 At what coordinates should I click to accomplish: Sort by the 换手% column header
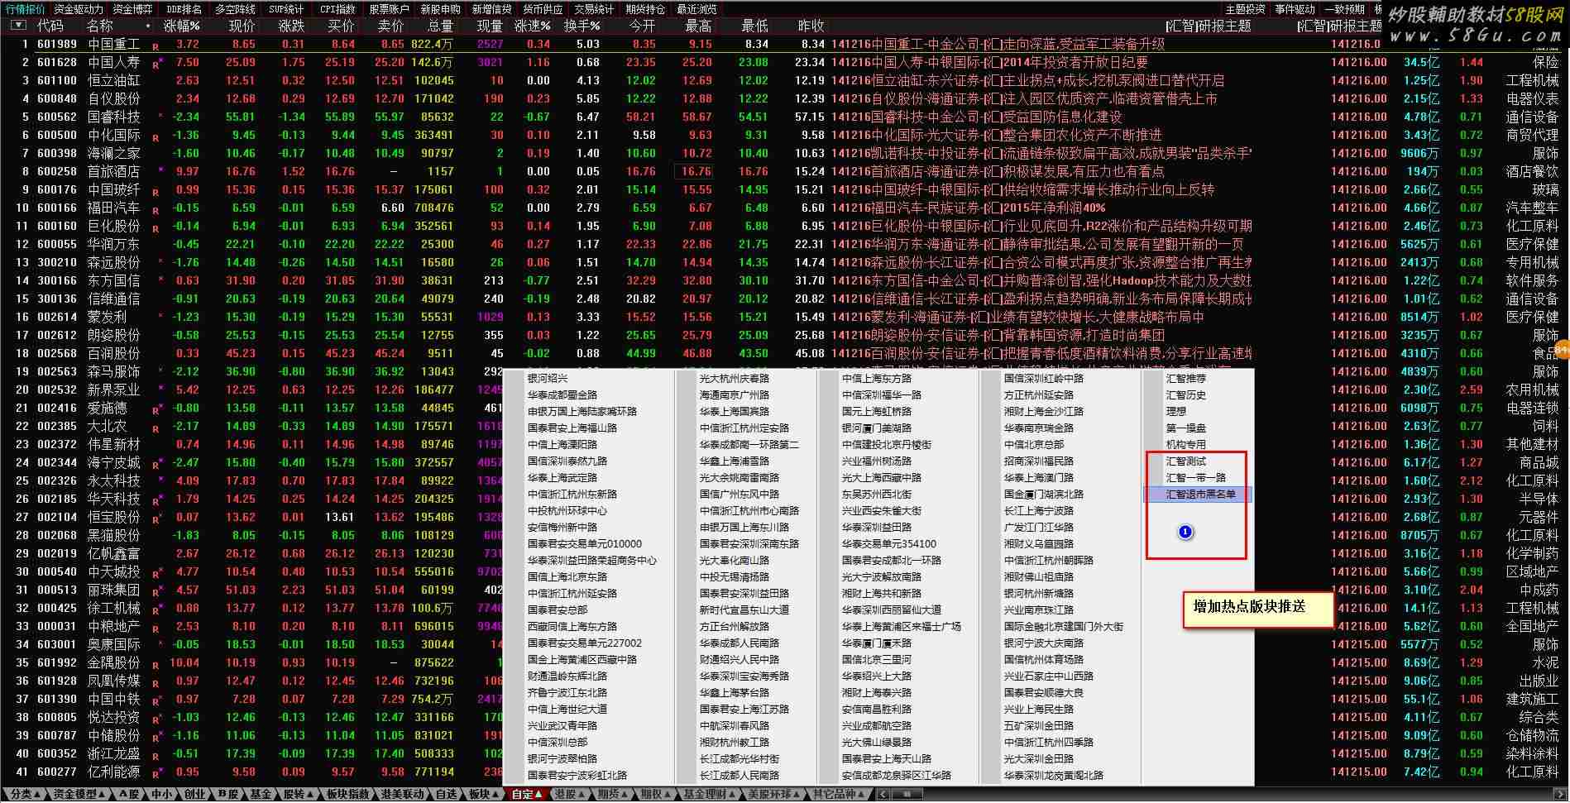(x=582, y=26)
